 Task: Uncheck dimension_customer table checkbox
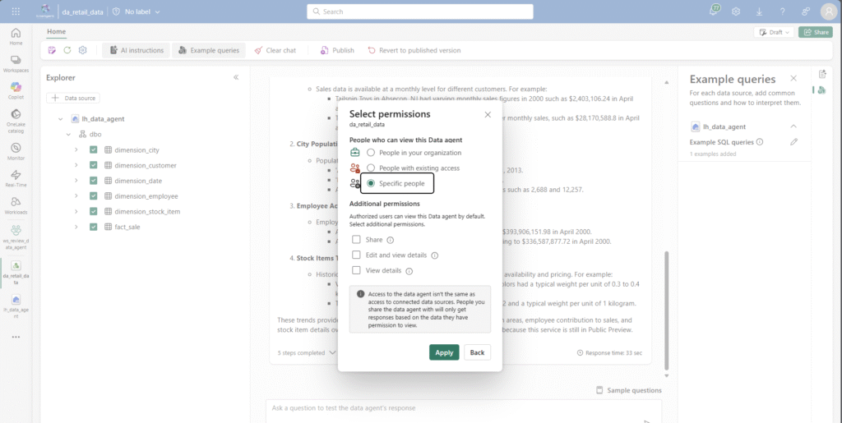click(94, 165)
